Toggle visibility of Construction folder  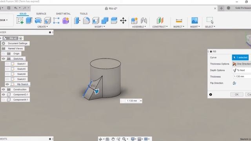(x=4, y=89)
